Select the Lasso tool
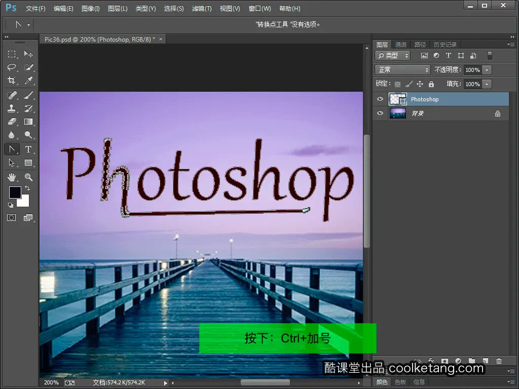Image resolution: width=519 pixels, height=389 pixels. [12, 67]
